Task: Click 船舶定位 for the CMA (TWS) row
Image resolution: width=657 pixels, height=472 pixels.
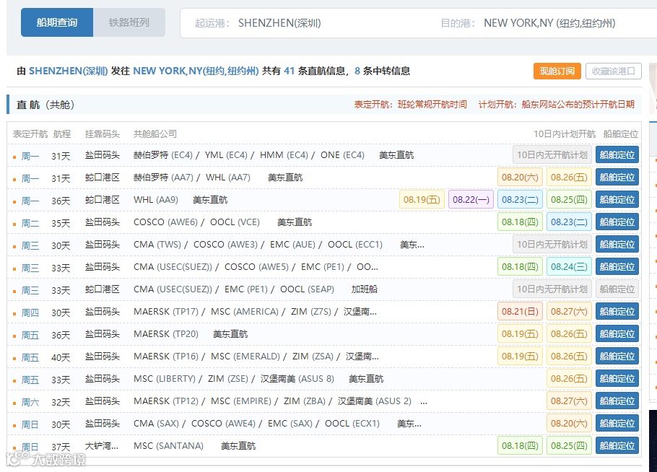Action: pyautogui.click(x=617, y=245)
